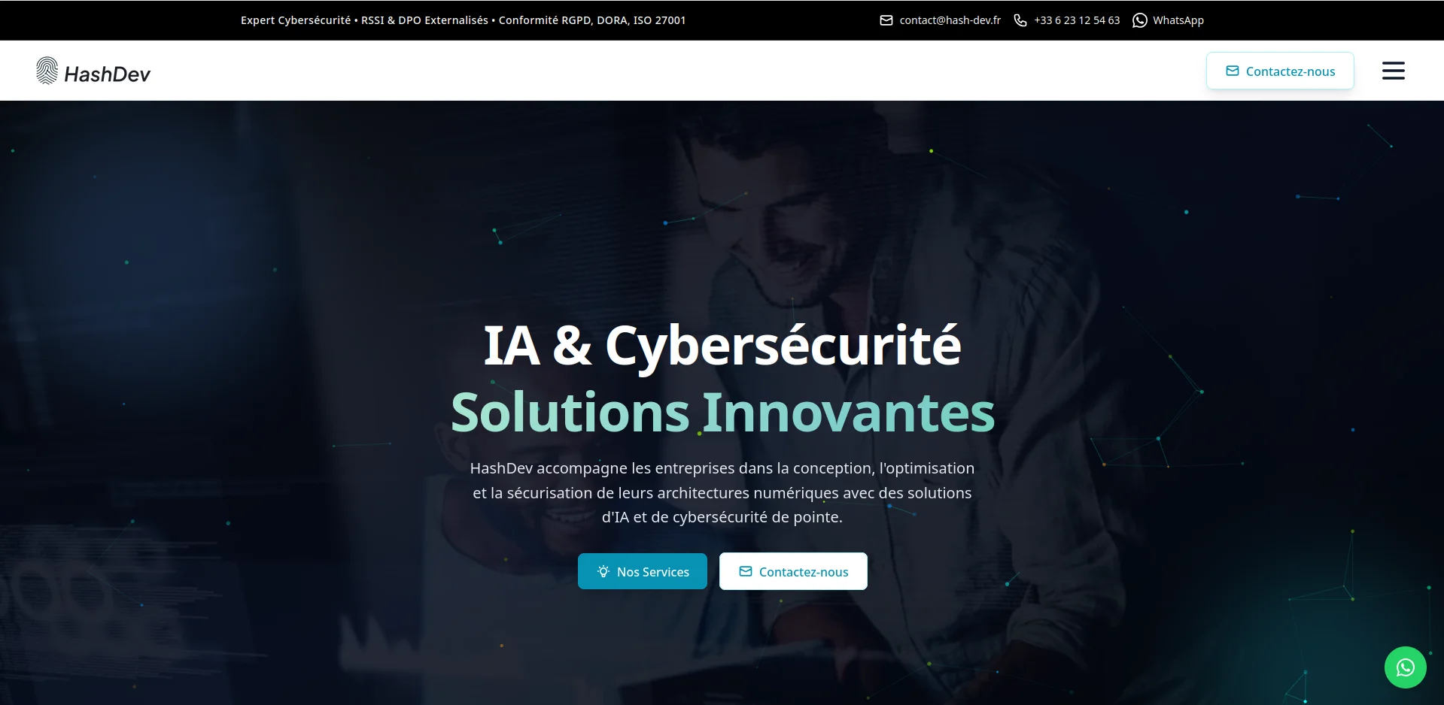The image size is (1444, 705).
Task: Click the WhatsApp icon in top bar
Action: coord(1140,20)
